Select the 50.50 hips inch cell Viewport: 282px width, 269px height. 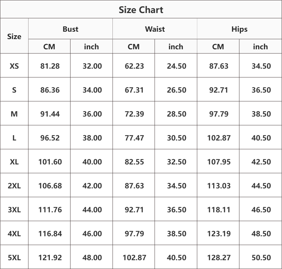tap(261, 257)
